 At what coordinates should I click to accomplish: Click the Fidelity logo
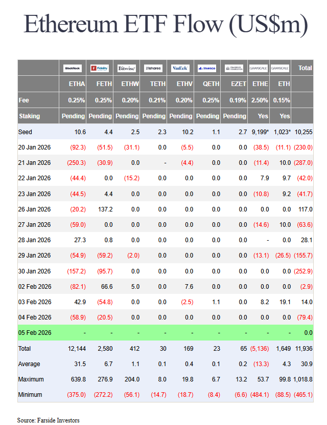(x=100, y=68)
